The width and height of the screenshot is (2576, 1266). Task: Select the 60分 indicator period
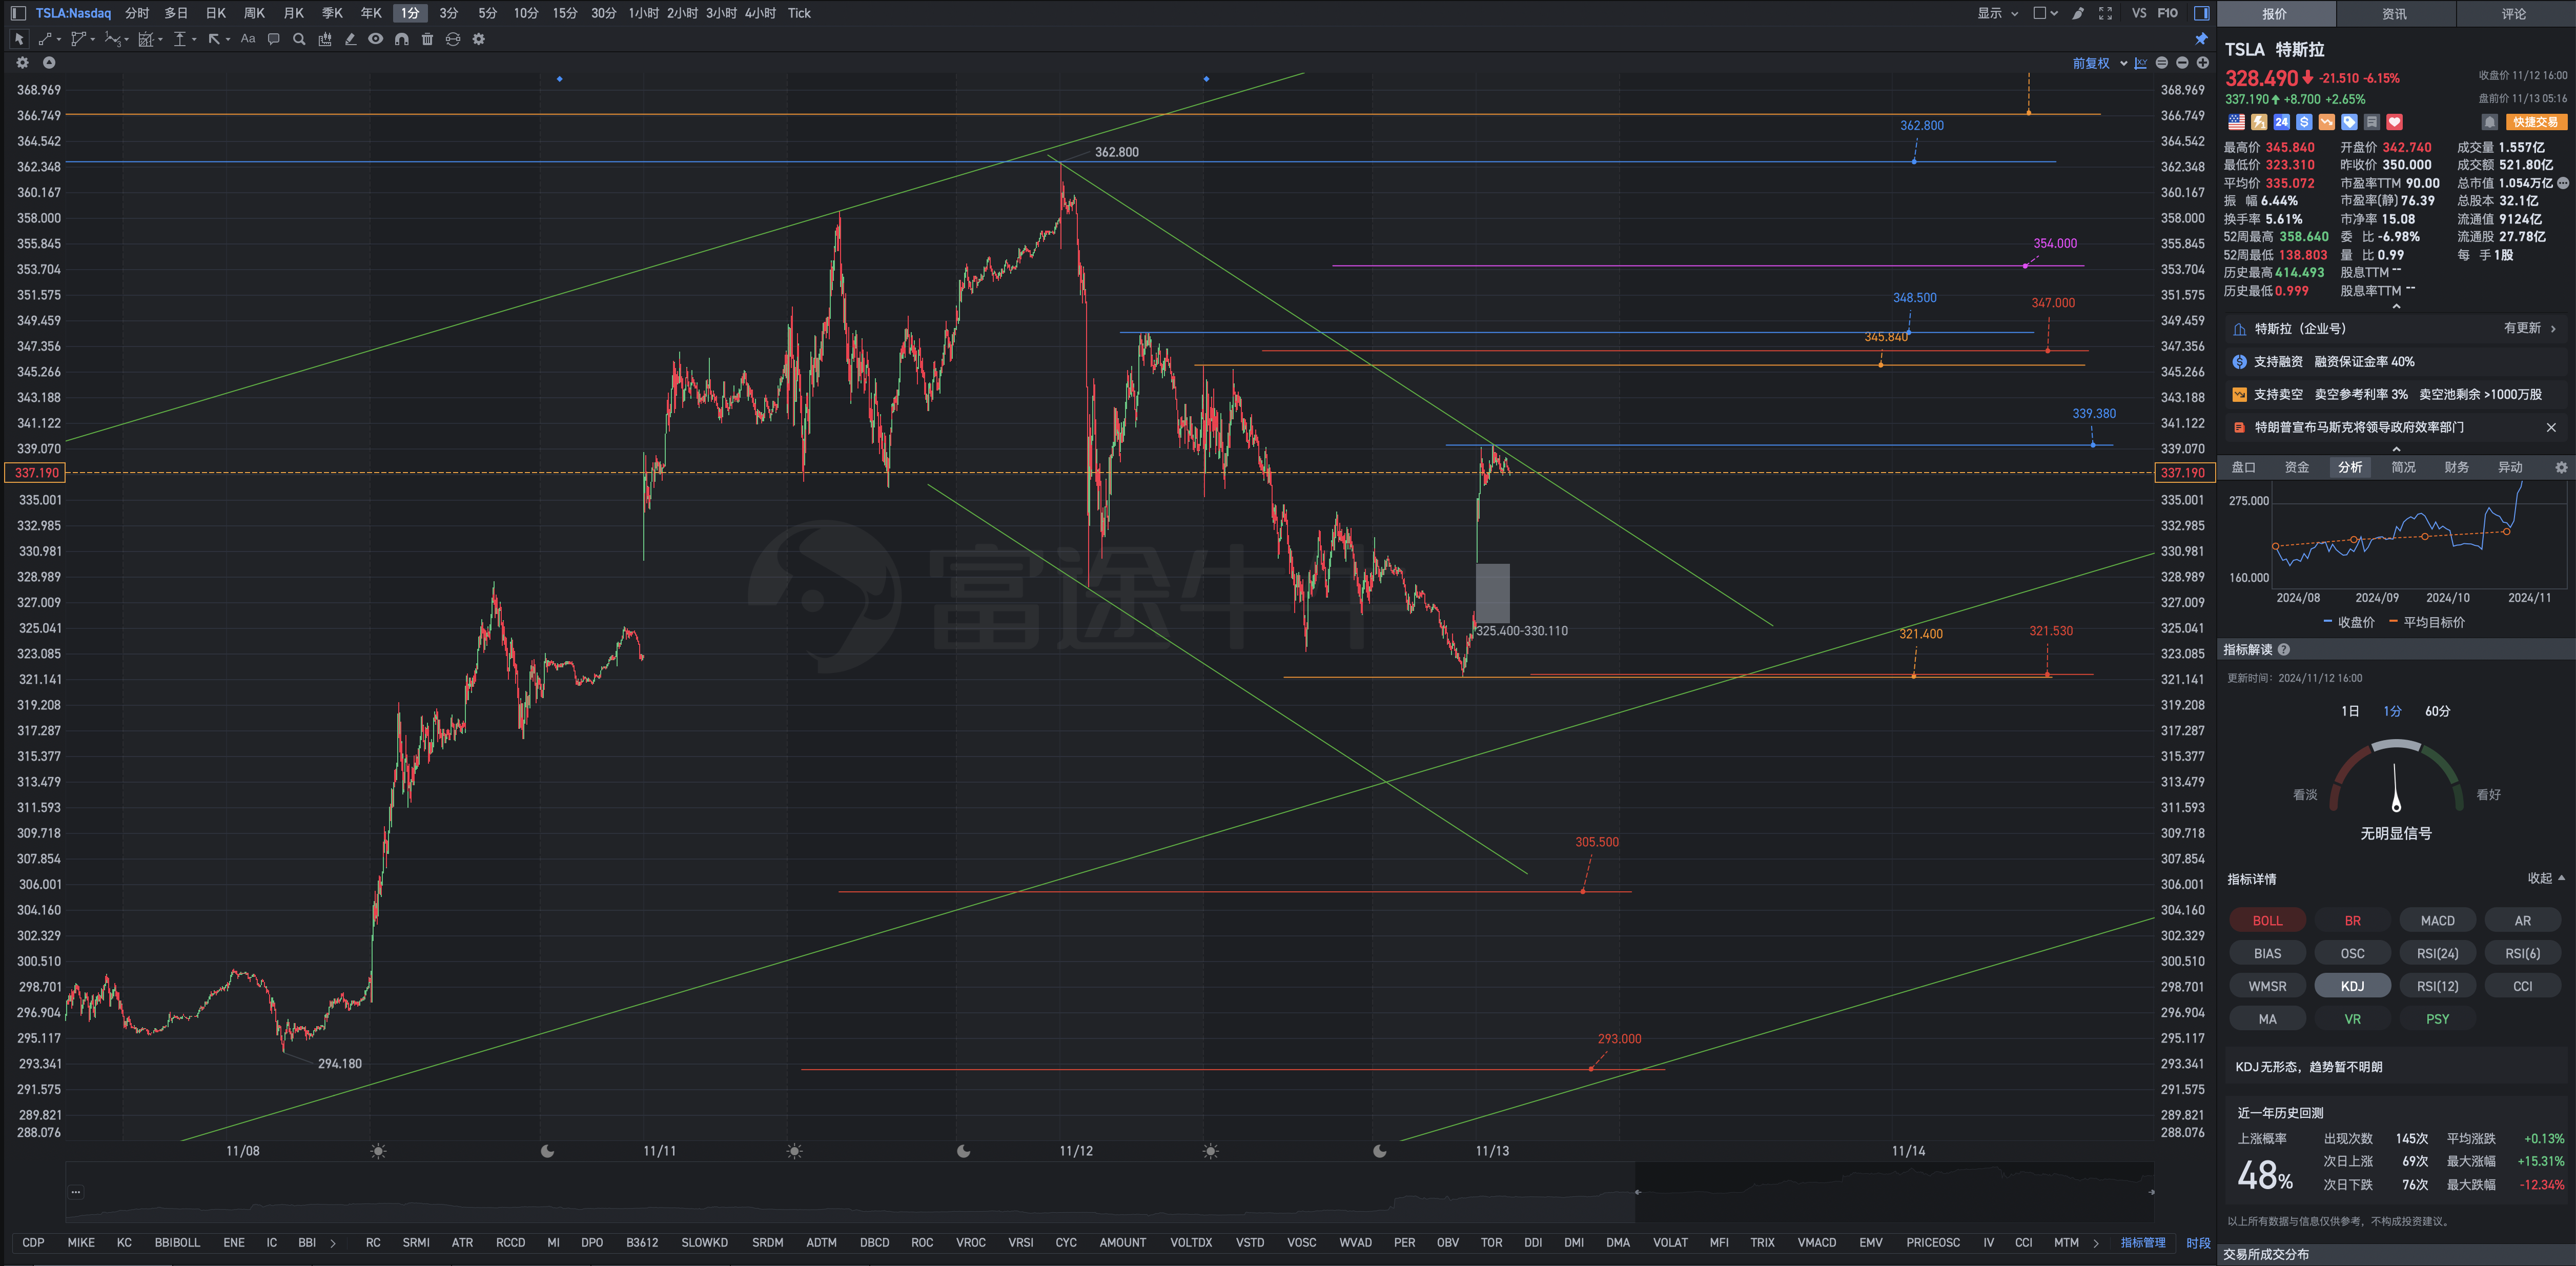click(x=2438, y=711)
